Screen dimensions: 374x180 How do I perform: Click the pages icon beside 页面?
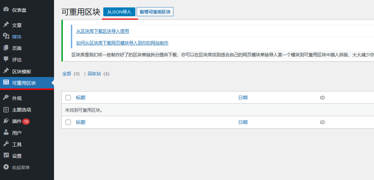6,48
